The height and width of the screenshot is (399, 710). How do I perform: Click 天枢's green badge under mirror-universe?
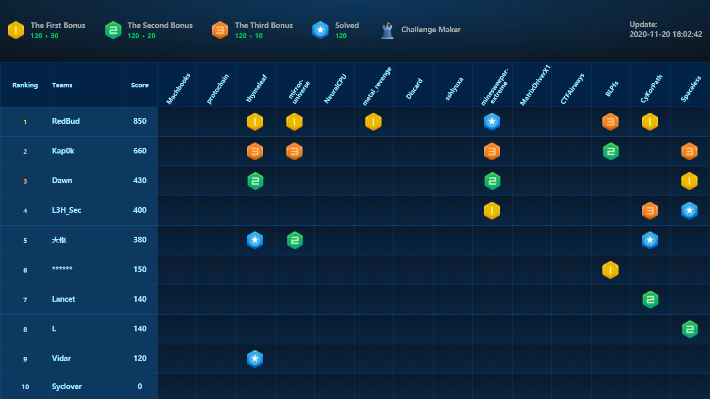tap(295, 240)
